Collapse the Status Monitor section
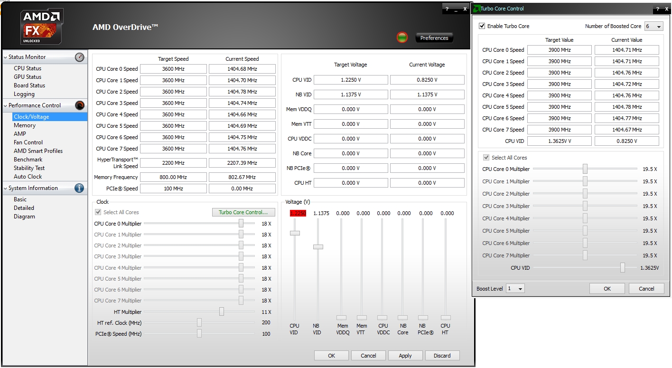The image size is (672, 368). 5,57
